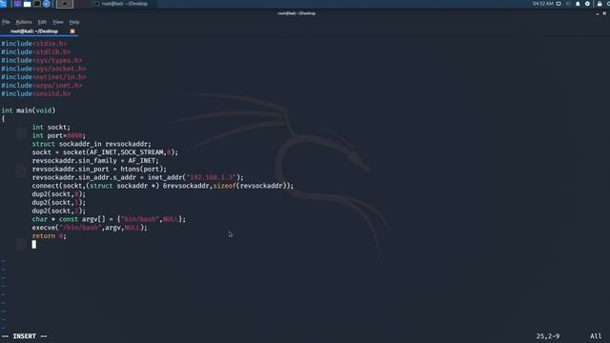This screenshot has width=610, height=343.
Task: Click the execve("/bin/bash",argv,NULL) line
Action: tap(90, 228)
